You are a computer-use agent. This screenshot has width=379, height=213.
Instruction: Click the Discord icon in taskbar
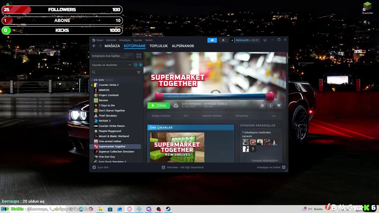[x=149, y=209]
